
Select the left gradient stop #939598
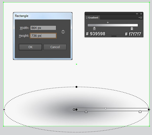click(x=94, y=29)
